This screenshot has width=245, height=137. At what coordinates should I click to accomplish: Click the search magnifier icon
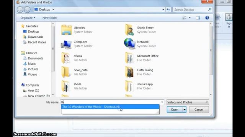coord(210,10)
